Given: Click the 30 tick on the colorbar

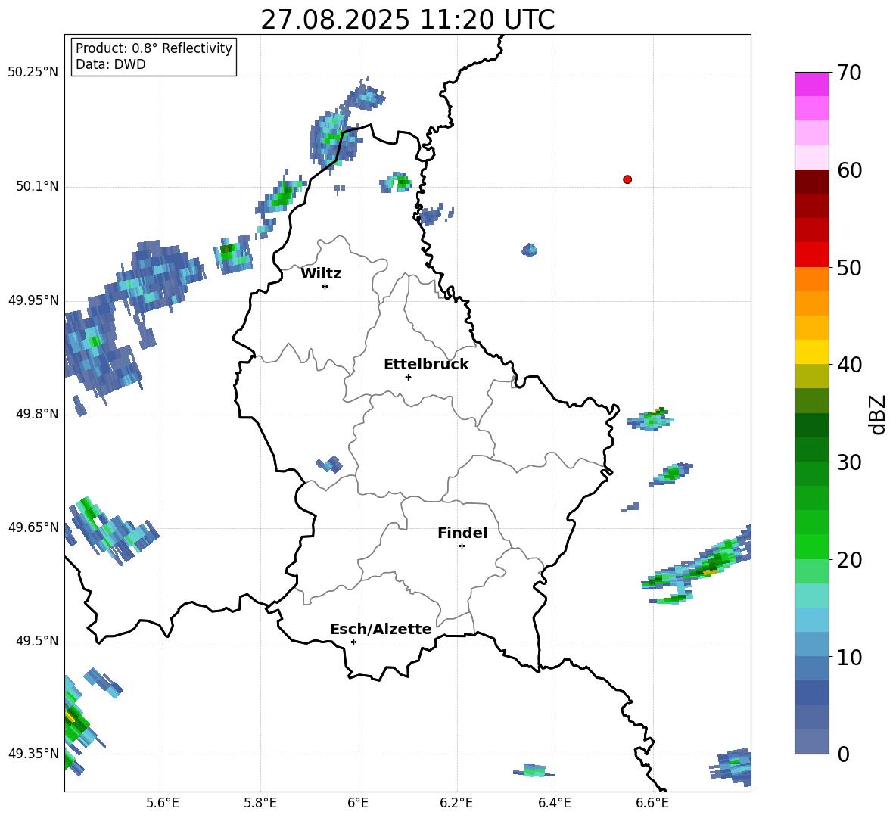Looking at the screenshot, I should click(x=849, y=462).
